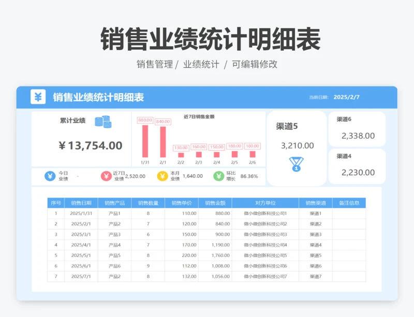
Task: Click the 渠道3 cell in table
Action: 316,234
